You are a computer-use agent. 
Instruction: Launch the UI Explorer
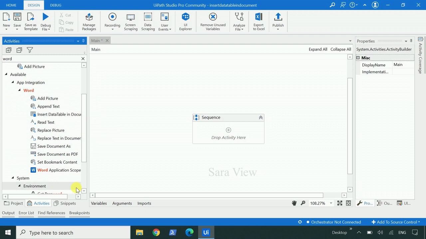coord(185,21)
